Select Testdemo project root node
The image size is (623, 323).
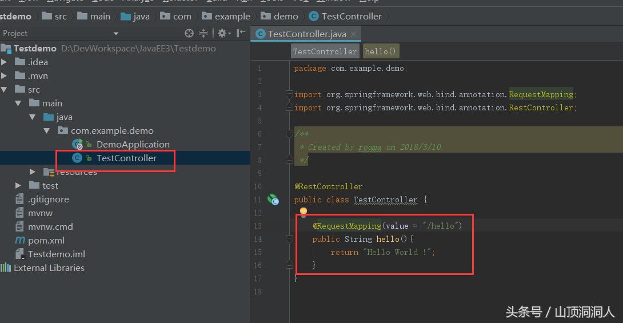tap(35, 49)
